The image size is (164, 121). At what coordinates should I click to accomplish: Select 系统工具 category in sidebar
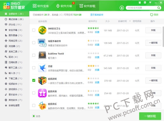coord(15,52)
